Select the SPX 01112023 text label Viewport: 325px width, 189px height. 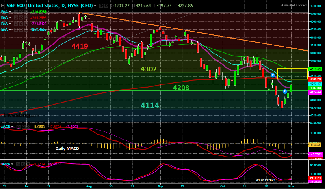pyautogui.click(x=265, y=180)
